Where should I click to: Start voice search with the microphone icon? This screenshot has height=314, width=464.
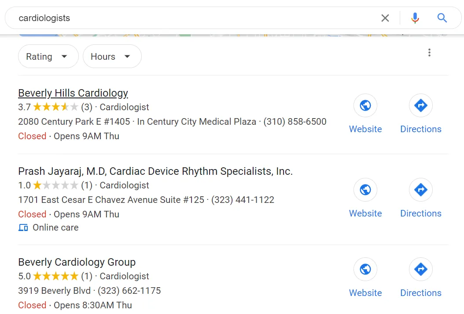click(415, 18)
